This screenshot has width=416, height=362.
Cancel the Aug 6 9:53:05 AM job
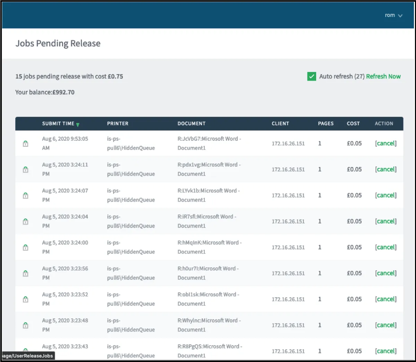point(385,143)
